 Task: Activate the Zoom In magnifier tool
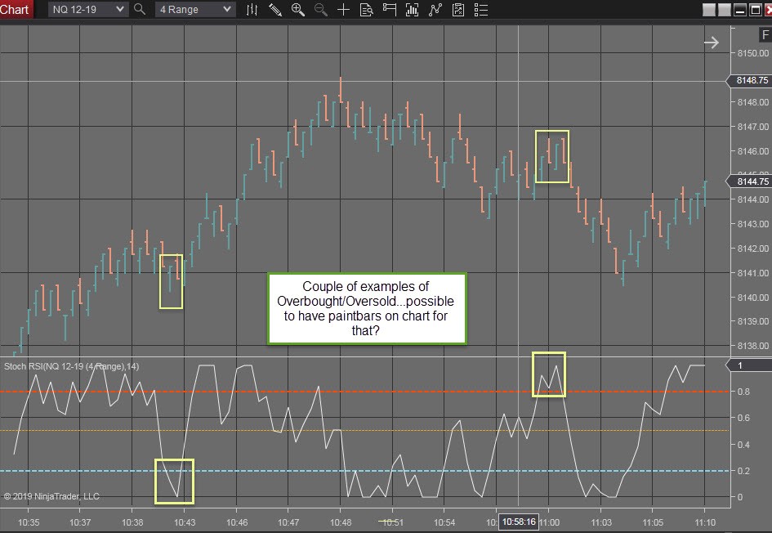tap(298, 10)
